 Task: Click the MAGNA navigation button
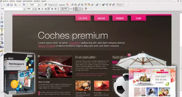(101, 18)
